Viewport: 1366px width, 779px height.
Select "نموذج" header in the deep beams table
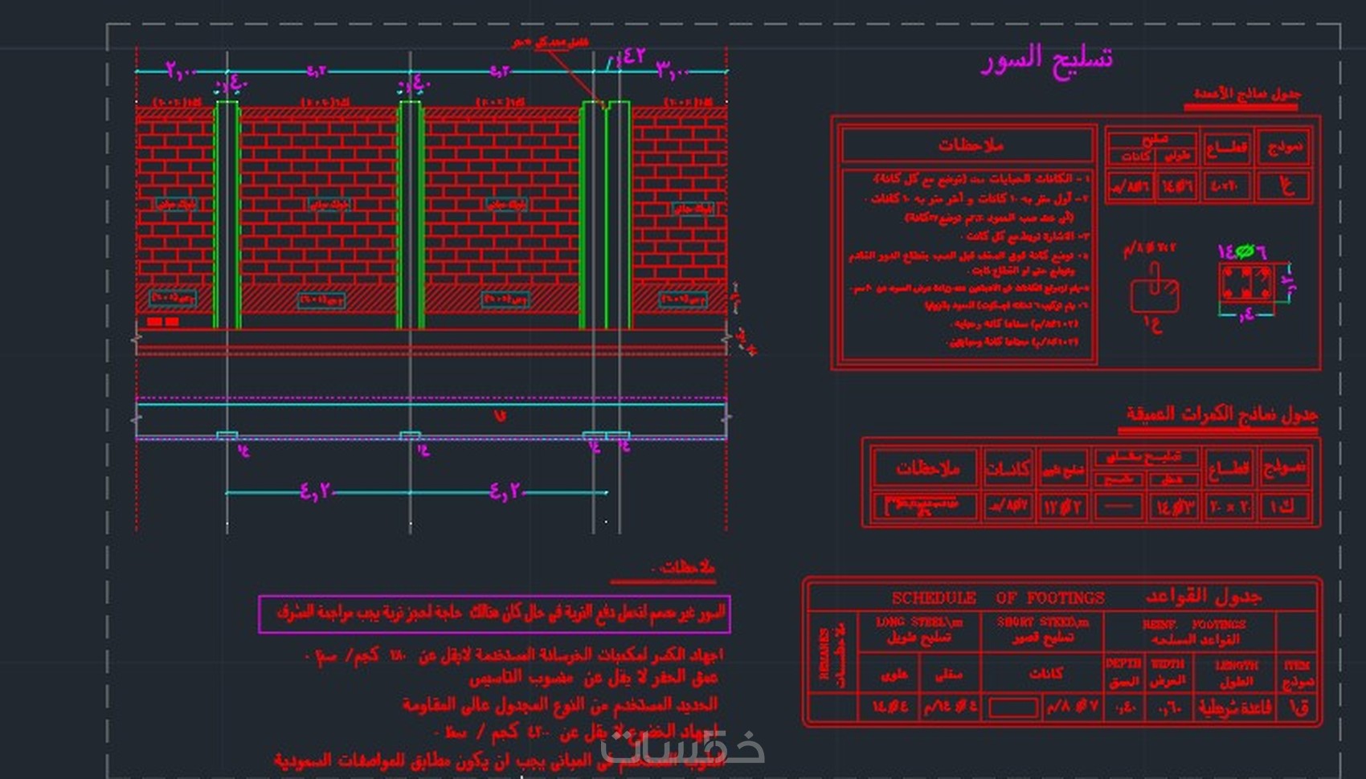(1284, 467)
